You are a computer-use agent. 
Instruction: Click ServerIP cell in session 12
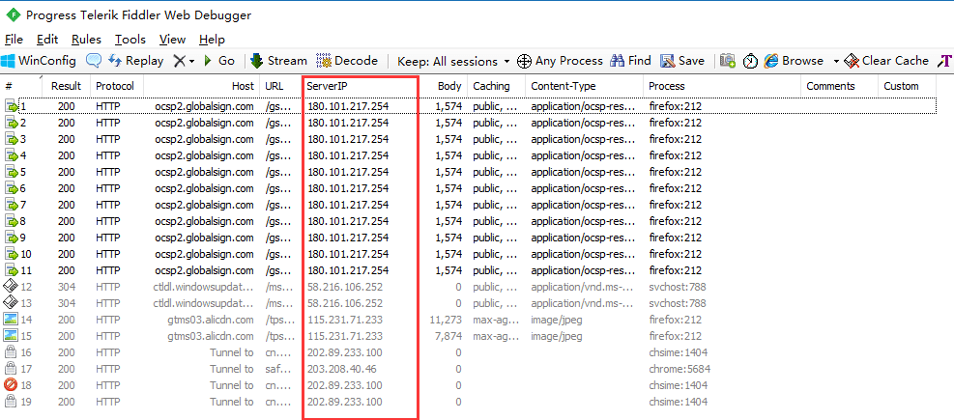tap(345, 287)
